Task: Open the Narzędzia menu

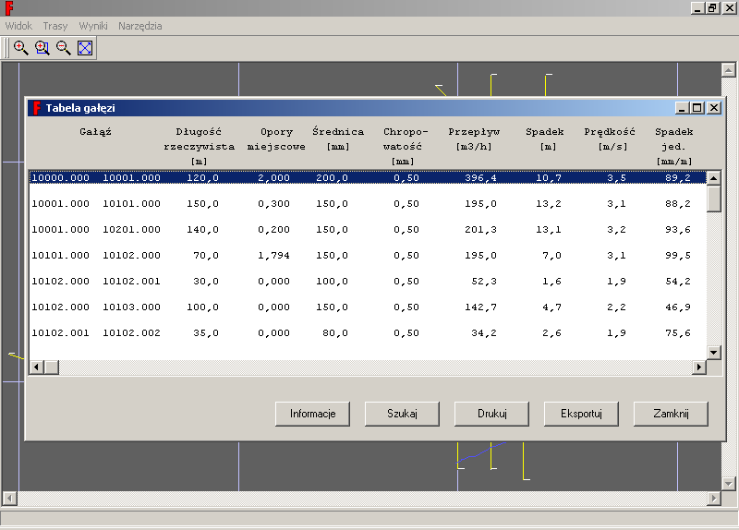Action: tap(139, 26)
